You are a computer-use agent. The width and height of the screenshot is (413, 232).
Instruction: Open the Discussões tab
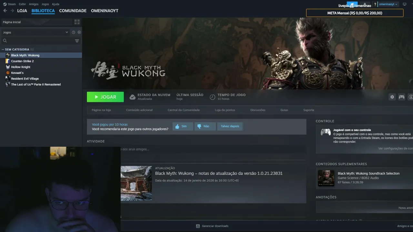258,110
